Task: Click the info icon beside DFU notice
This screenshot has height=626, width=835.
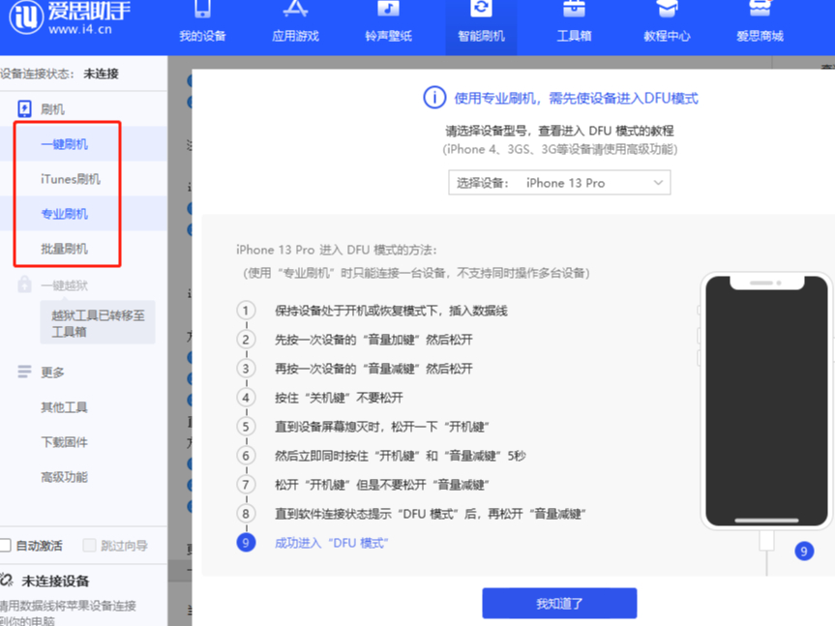Action: point(434,98)
